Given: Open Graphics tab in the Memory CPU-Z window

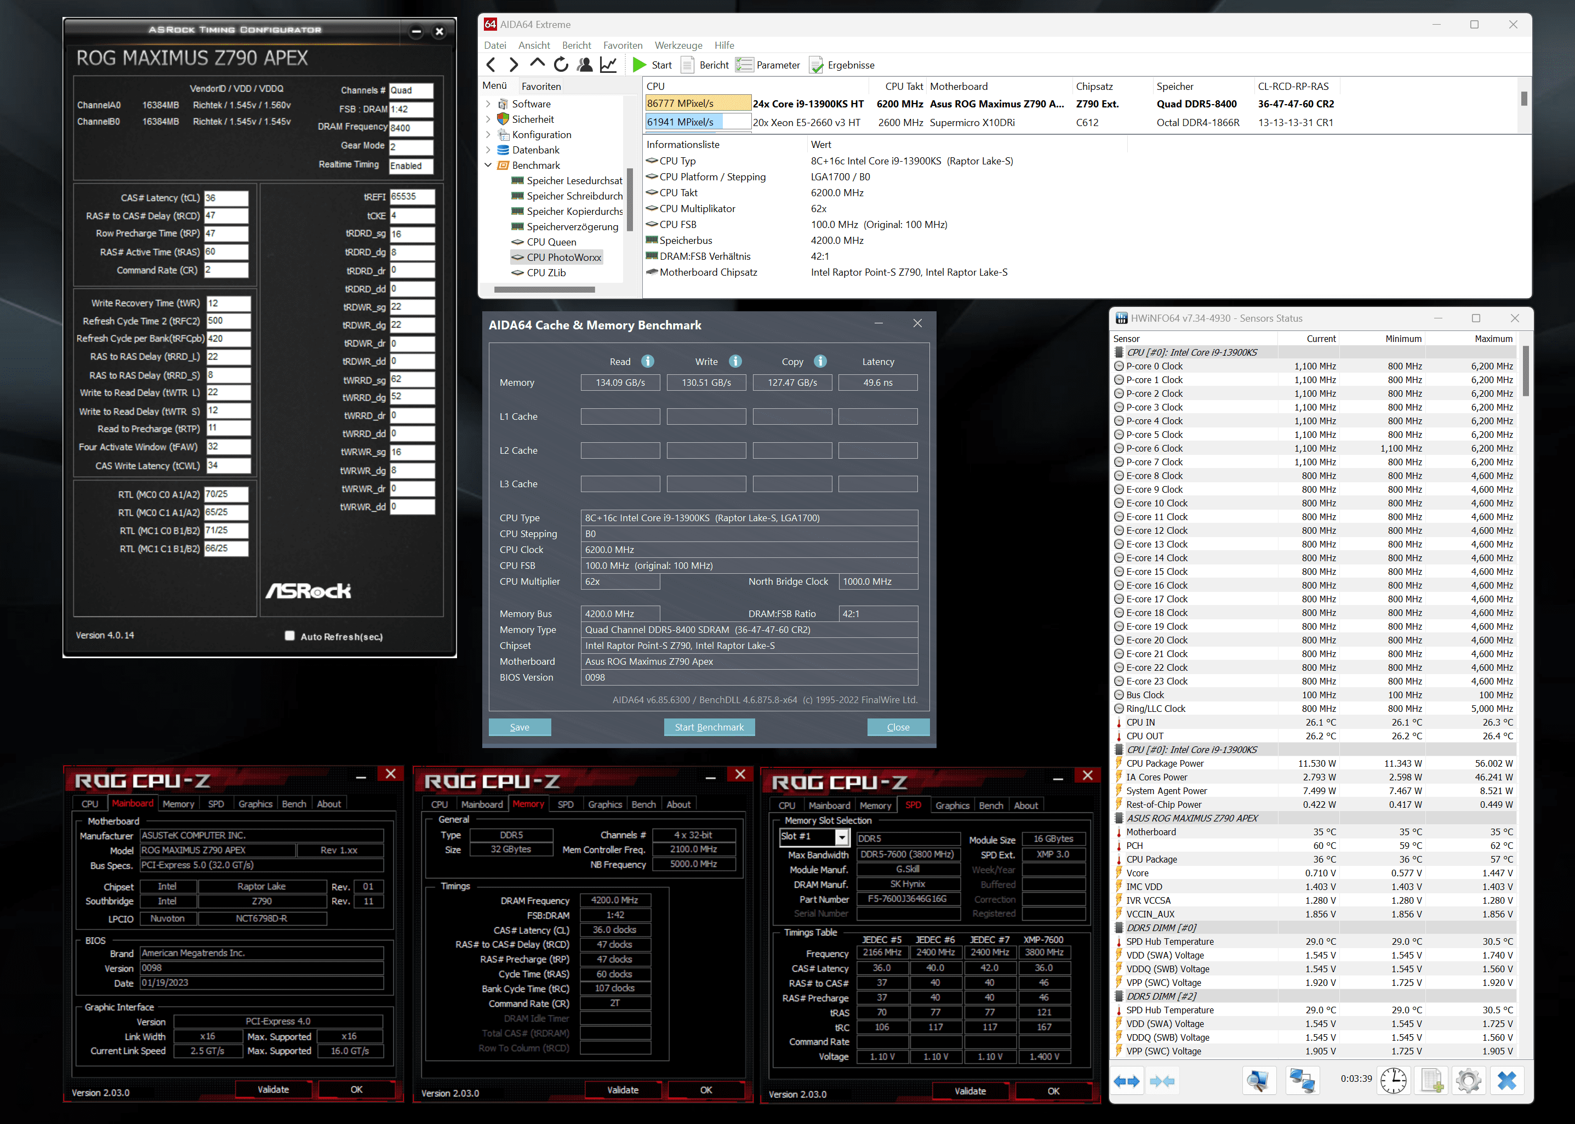Looking at the screenshot, I should pyautogui.click(x=605, y=805).
